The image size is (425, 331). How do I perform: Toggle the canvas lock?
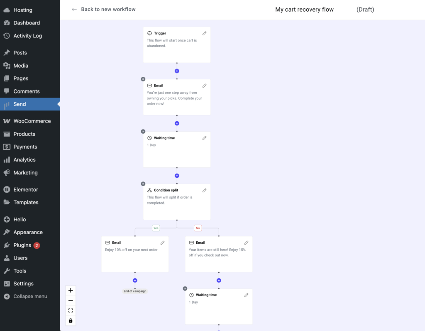pyautogui.click(x=71, y=321)
